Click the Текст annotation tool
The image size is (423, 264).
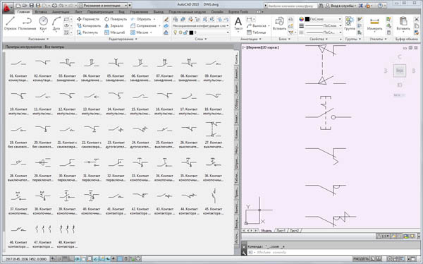click(238, 23)
